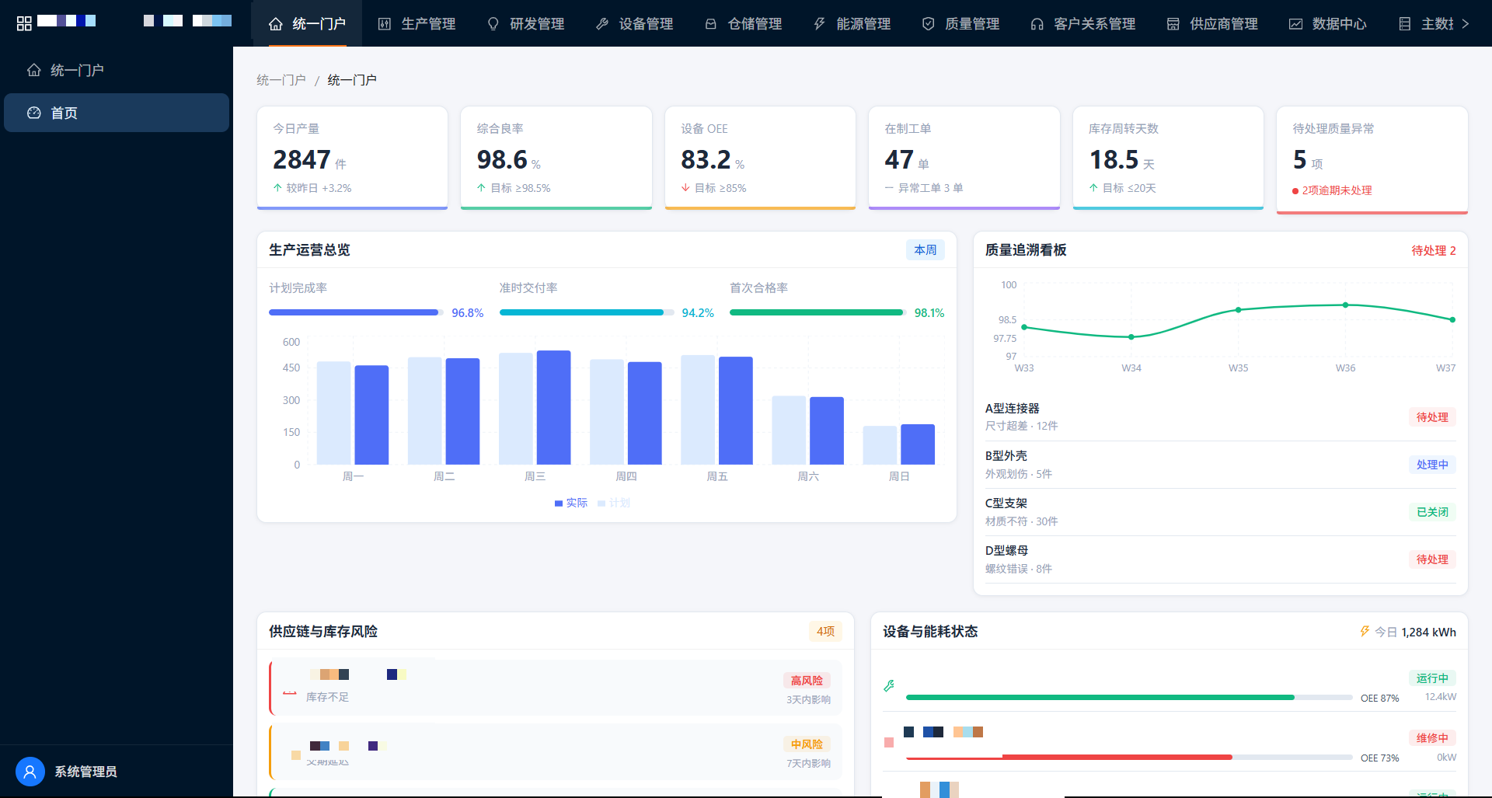Image resolution: width=1492 pixels, height=798 pixels.
Task: Open the 设备 OEE 83.2 card
Action: 760,158
